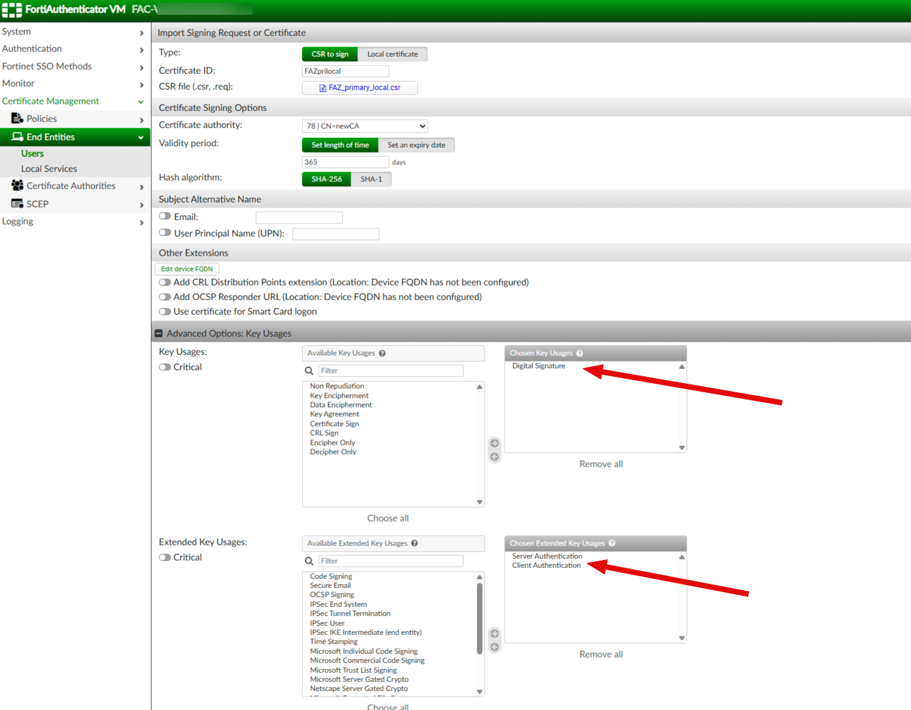Click the Email address input field
Screen dimensions: 911x710
coord(299,218)
